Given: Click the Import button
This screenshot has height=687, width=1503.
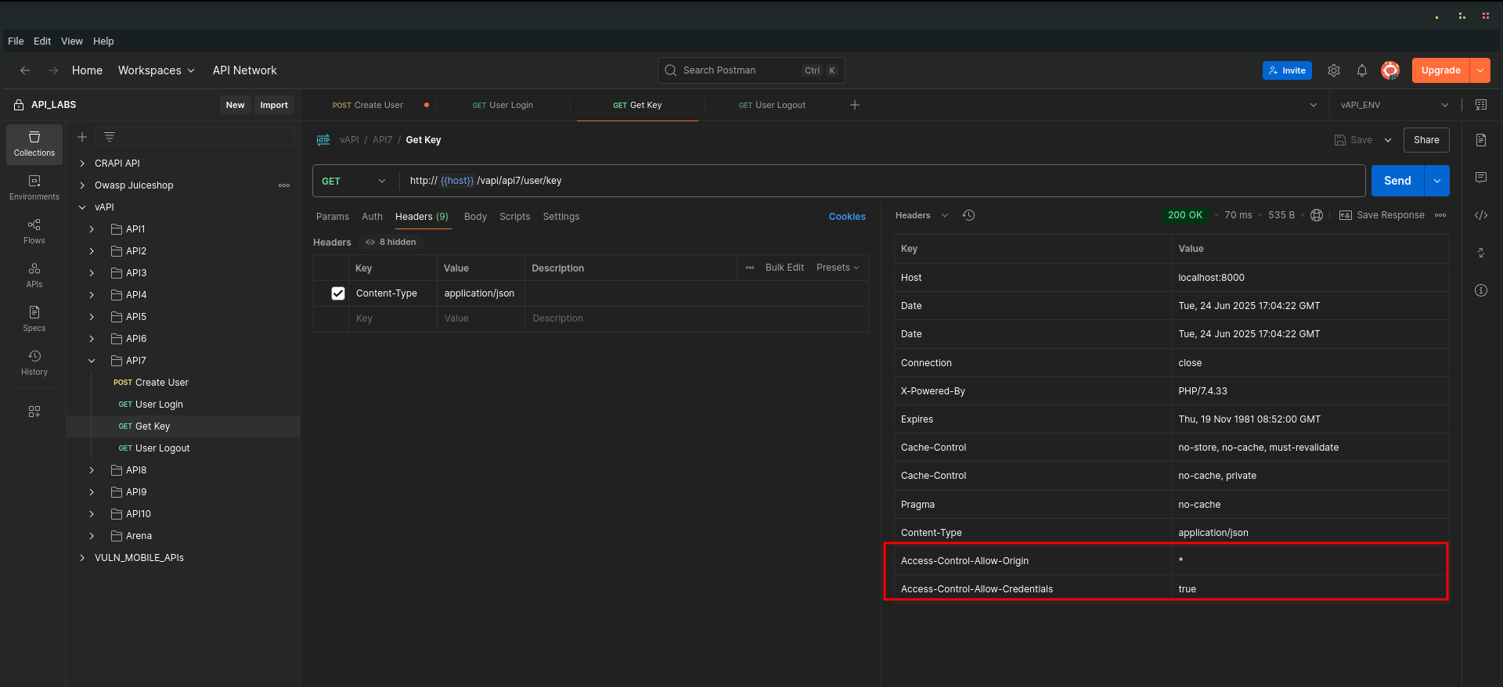Looking at the screenshot, I should pyautogui.click(x=274, y=105).
